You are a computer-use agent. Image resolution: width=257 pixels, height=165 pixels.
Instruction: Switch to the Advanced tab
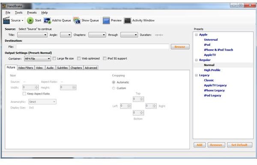pyautogui.click(x=91, y=68)
